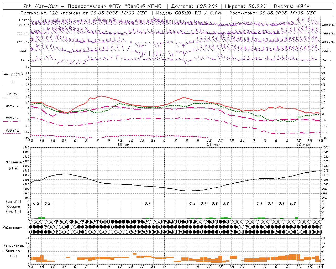Click the dotted pink 500 гПа legend line
Image resolution: width=336 pixels, height=269 pixels.
12,134
